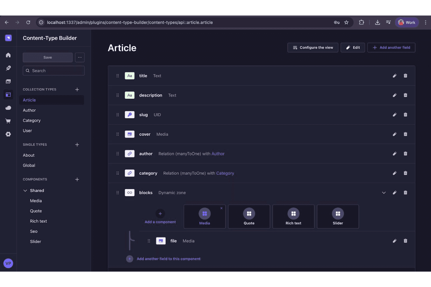
Task: Open the Cloud deploy sidebar icon
Action: (8, 108)
